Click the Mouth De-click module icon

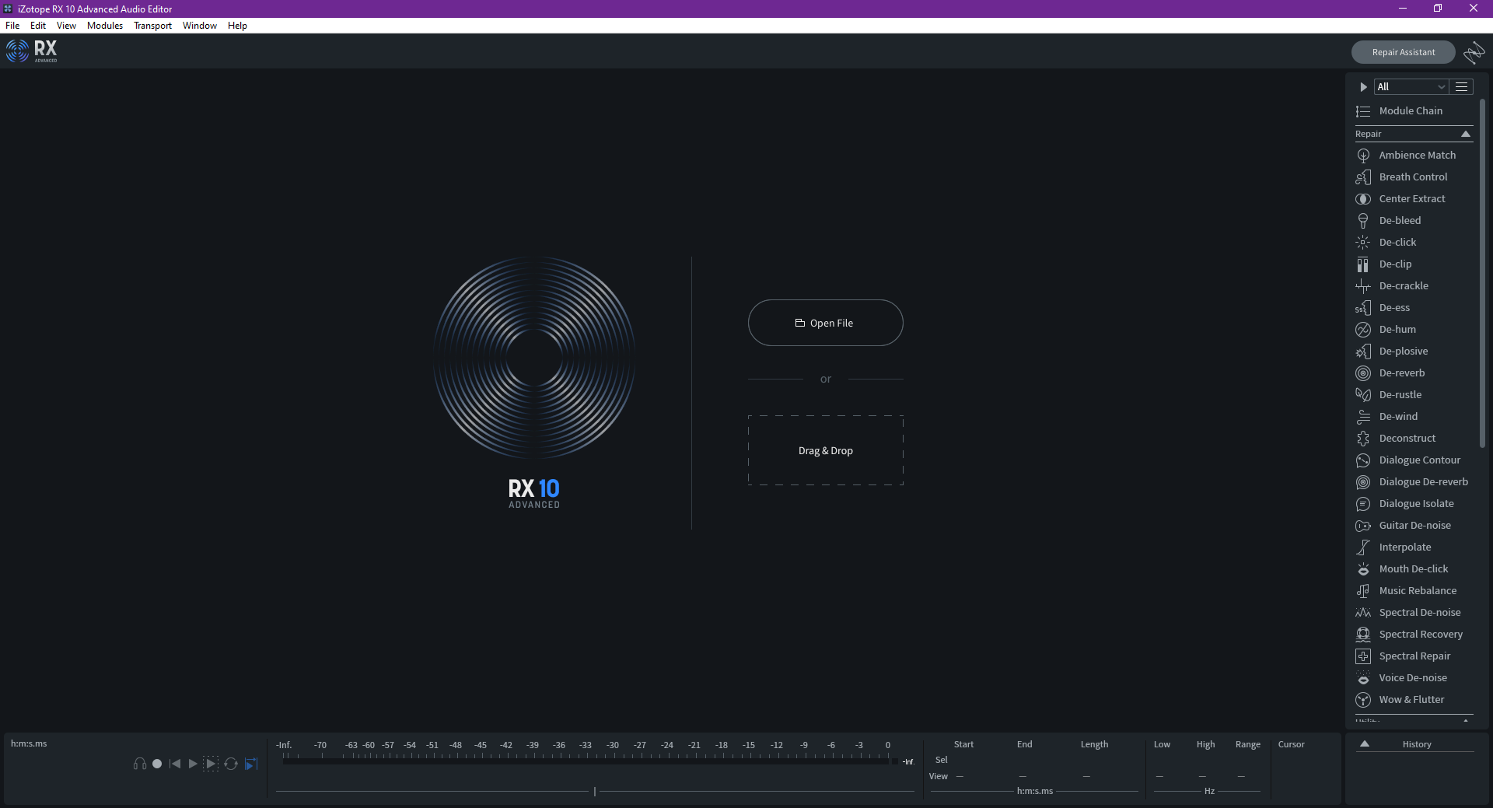[1363, 569]
